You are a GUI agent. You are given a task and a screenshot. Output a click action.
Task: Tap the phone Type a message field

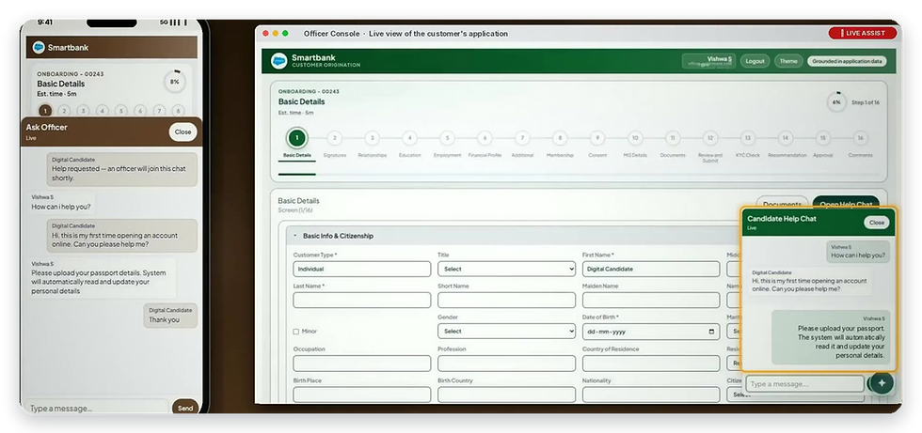[x=97, y=408]
